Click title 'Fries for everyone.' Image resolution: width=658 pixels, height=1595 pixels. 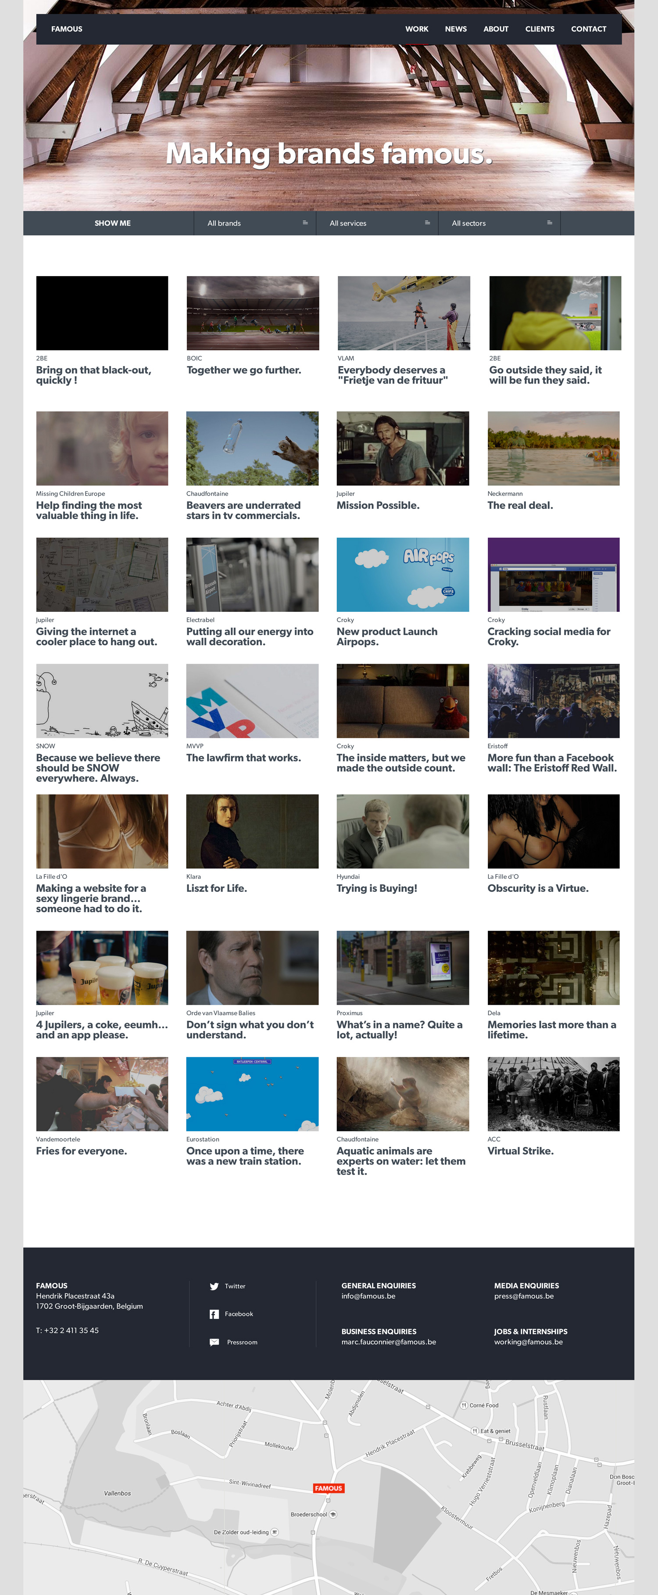click(81, 1151)
